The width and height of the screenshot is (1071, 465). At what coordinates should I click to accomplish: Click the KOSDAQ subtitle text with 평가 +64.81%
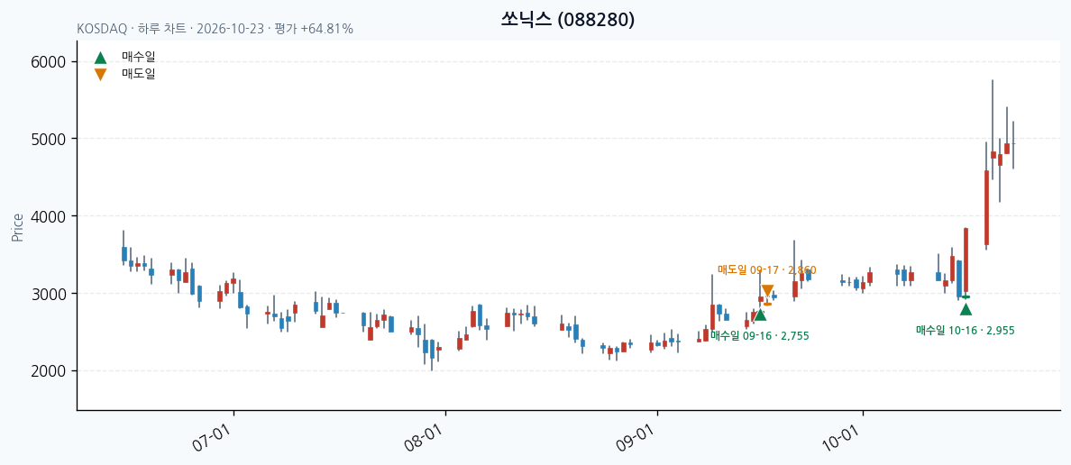click(x=215, y=30)
